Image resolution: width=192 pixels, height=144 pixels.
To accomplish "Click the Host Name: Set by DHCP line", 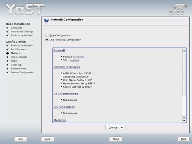I will [x=78, y=80].
